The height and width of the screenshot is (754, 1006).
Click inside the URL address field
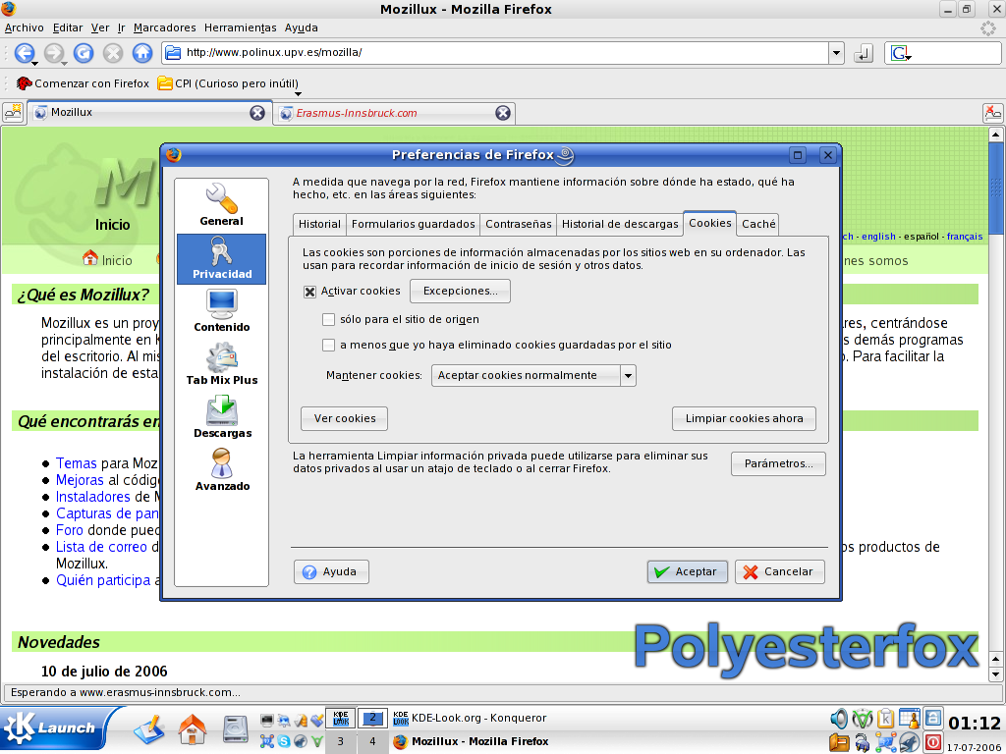[494, 53]
